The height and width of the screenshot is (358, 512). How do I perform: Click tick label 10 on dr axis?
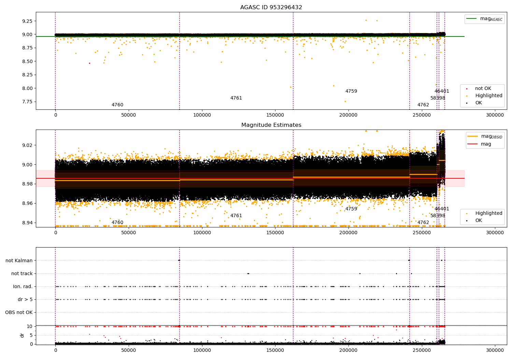click(x=30, y=327)
